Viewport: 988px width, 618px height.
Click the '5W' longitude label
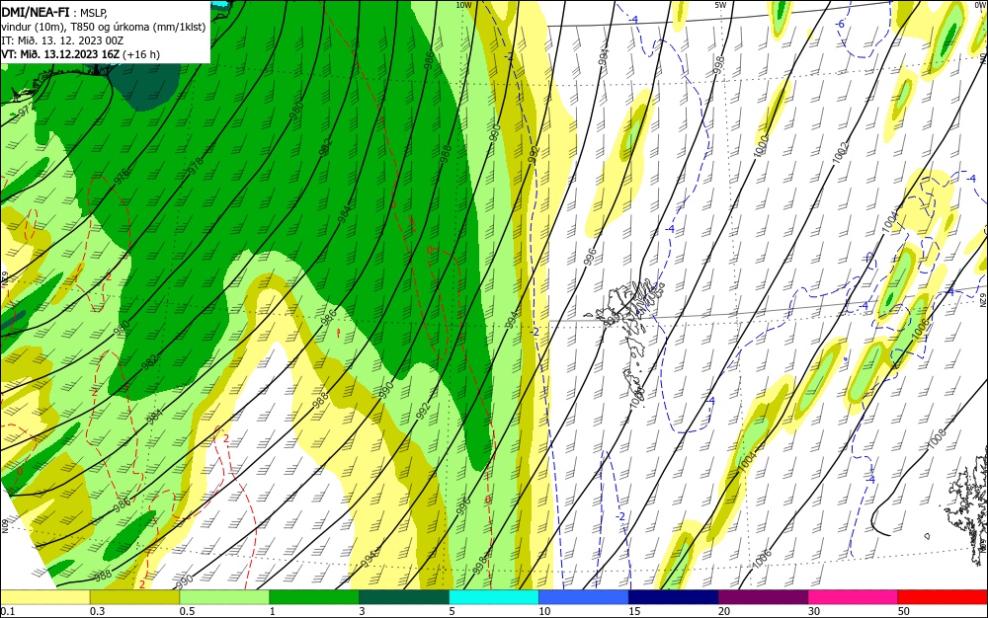coord(721,5)
